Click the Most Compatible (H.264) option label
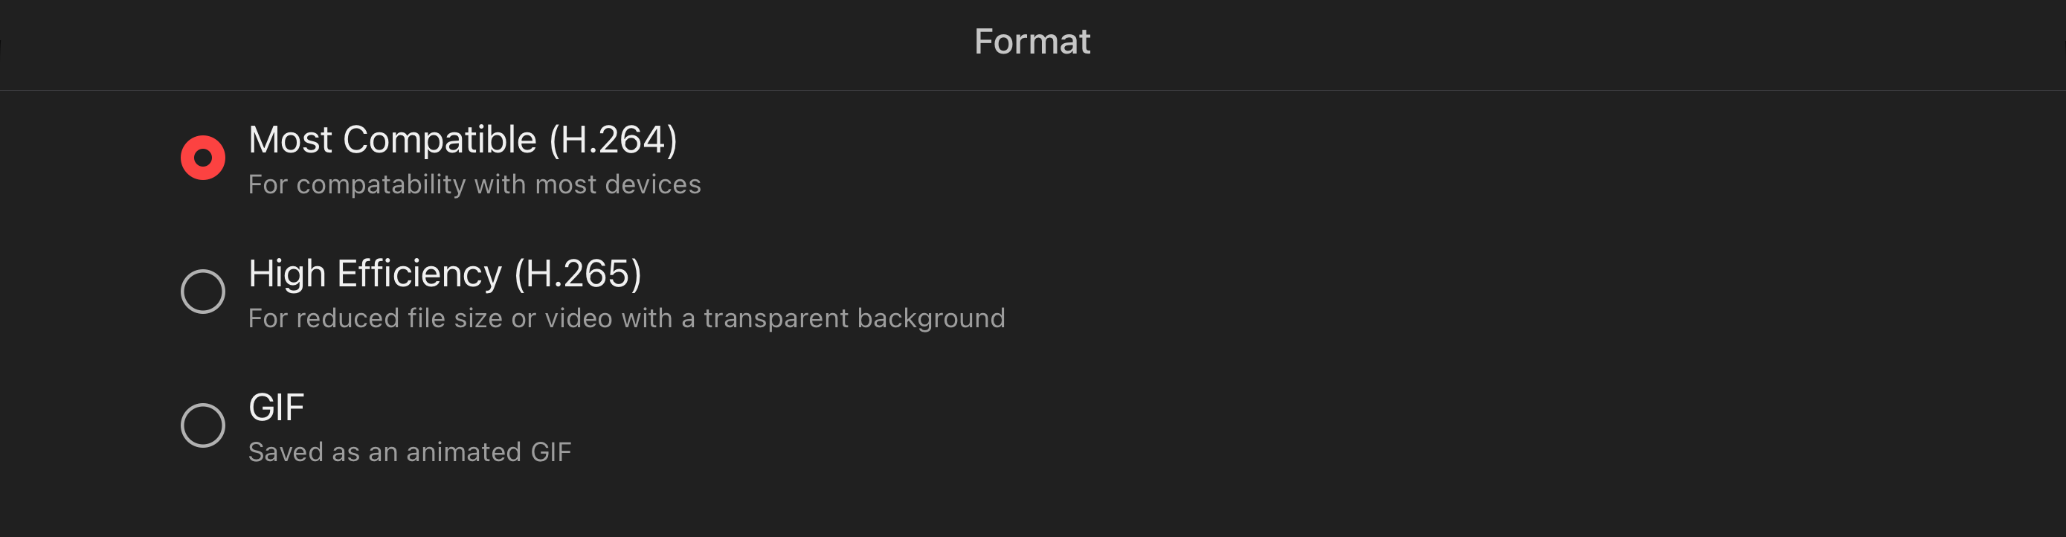The width and height of the screenshot is (2066, 537). click(x=463, y=140)
